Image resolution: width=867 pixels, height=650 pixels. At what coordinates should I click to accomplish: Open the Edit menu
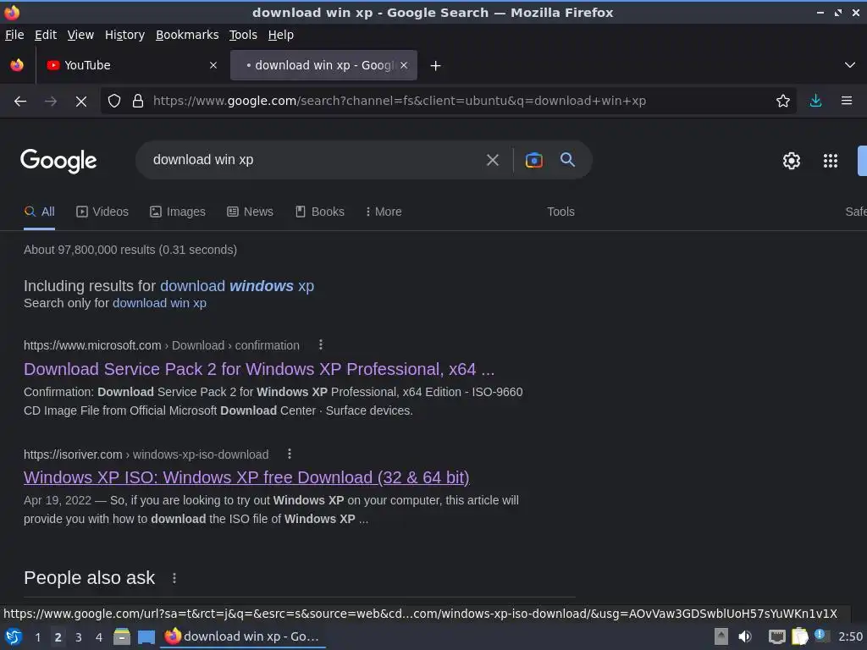click(46, 35)
